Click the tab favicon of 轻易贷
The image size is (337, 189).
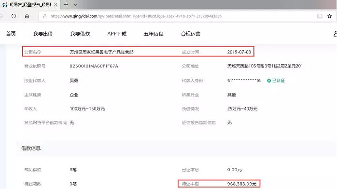click(x=5, y=4)
